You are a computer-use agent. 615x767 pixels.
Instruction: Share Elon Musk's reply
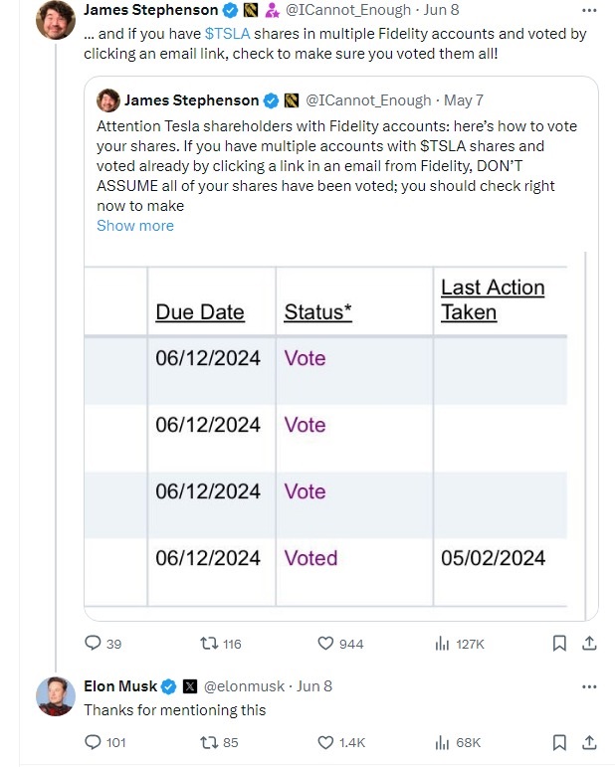tap(588, 742)
